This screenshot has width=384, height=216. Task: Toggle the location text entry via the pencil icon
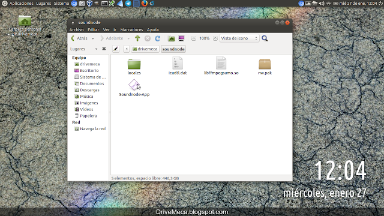tap(116, 49)
